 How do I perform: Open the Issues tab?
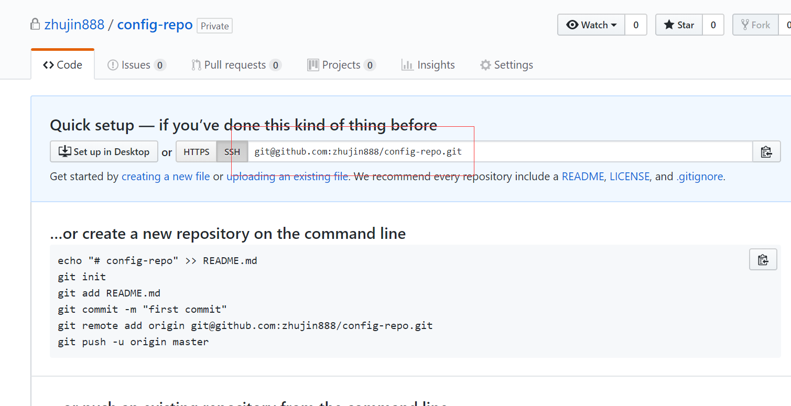(x=136, y=65)
